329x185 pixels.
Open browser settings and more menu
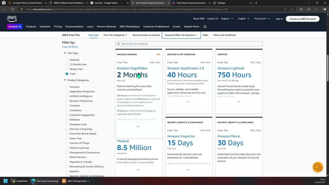316,9
